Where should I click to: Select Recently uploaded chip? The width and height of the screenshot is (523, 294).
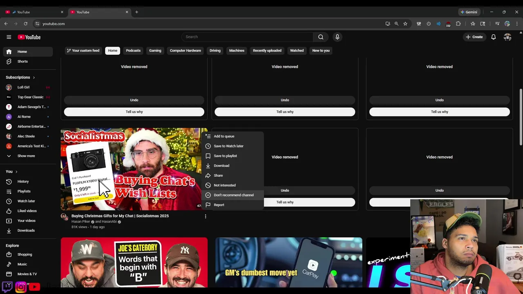[267, 51]
